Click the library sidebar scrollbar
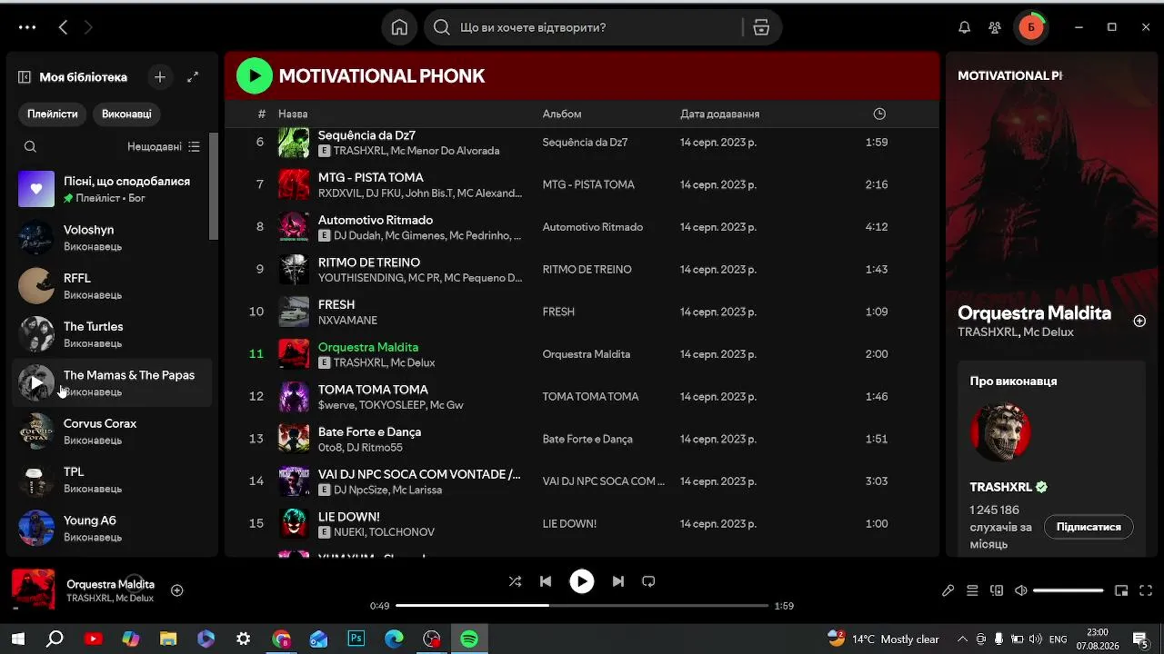 (214, 186)
